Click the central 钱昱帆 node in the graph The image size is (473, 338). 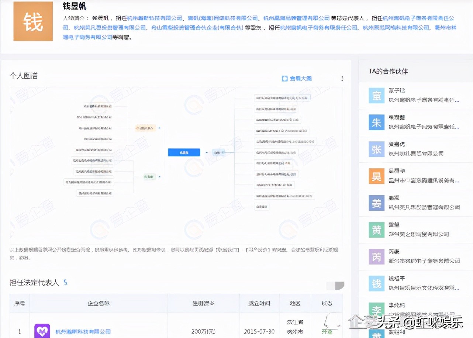tap(184, 152)
